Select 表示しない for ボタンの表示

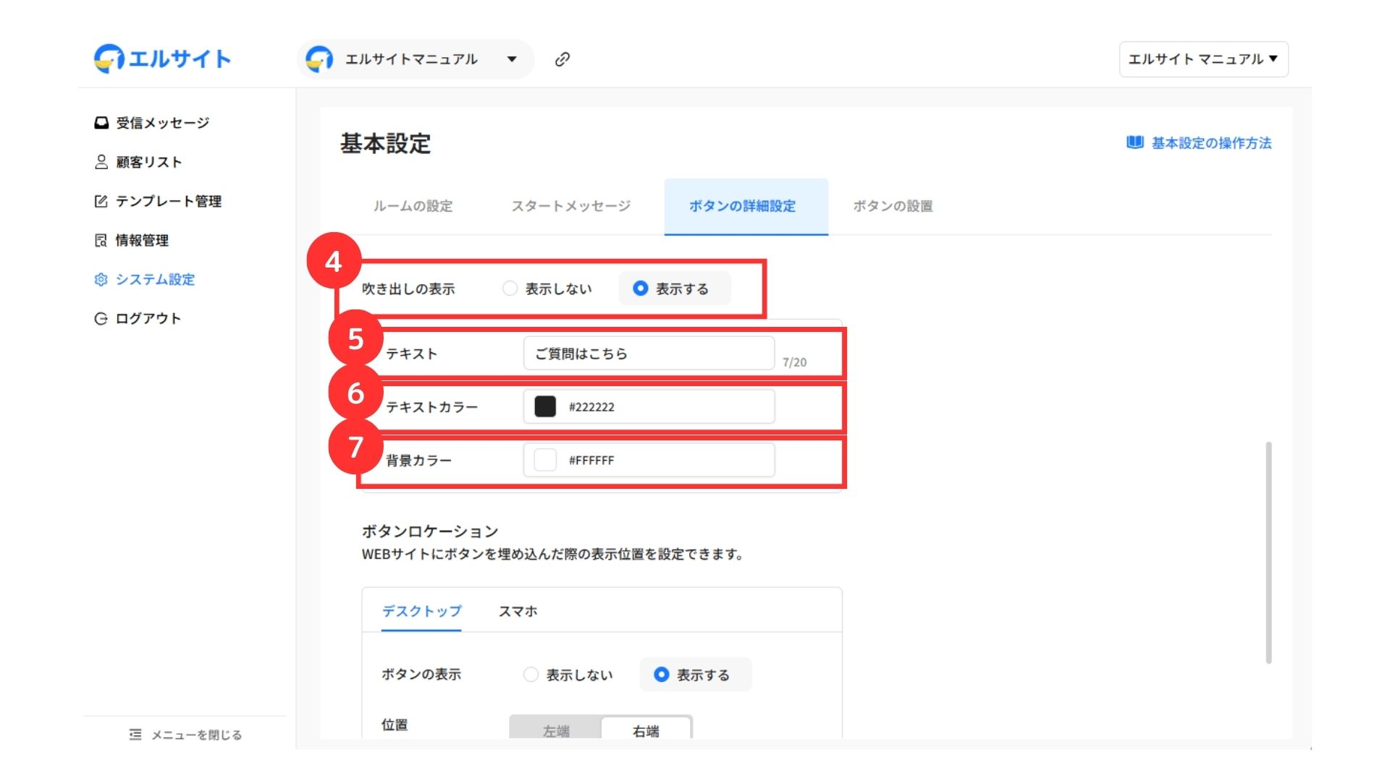coord(531,675)
